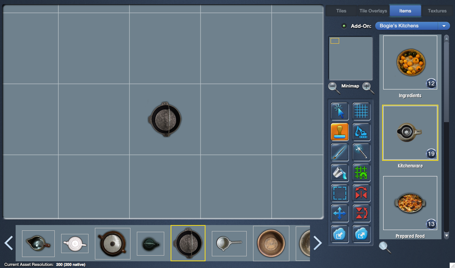Click the Kitchenware label text

tap(410, 166)
